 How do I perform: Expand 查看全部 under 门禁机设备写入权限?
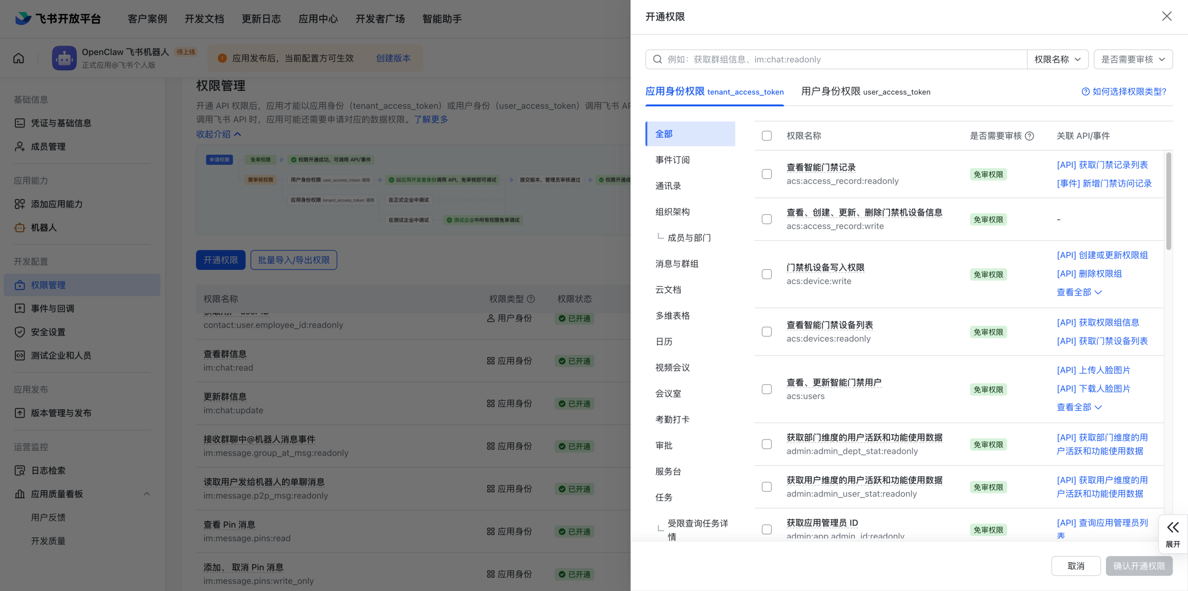click(1079, 292)
